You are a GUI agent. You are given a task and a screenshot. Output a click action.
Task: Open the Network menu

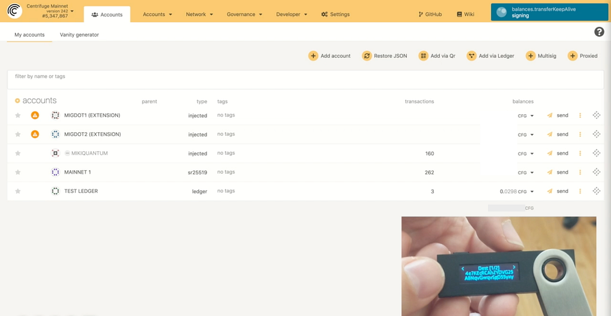coord(199,14)
